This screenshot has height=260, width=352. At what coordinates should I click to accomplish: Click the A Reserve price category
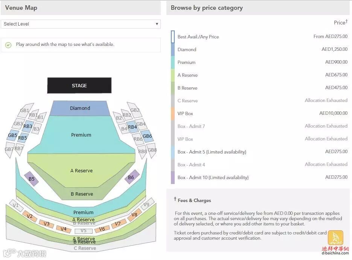coord(187,75)
